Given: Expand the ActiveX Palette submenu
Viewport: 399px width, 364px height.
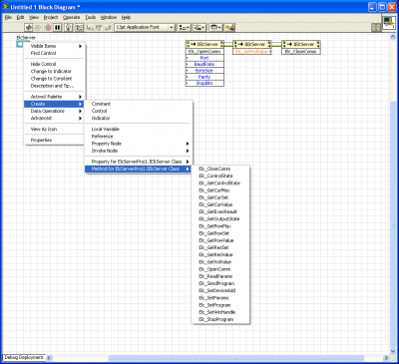Looking at the screenshot, I should coord(54,97).
